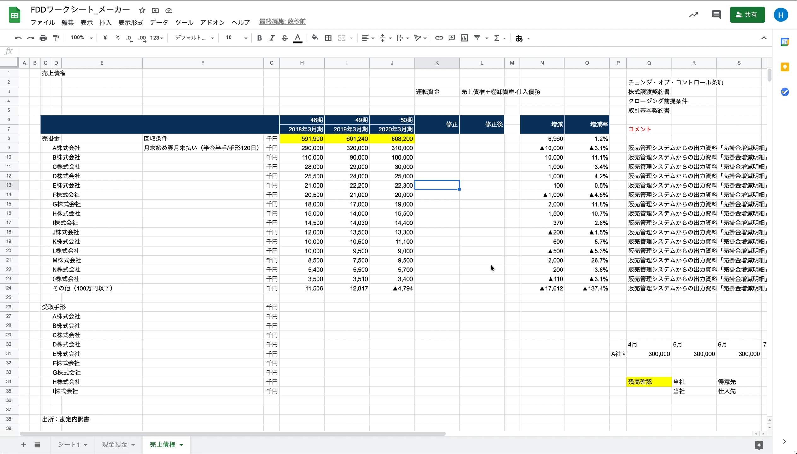Click the paint format icon
The height and width of the screenshot is (454, 797).
click(56, 38)
